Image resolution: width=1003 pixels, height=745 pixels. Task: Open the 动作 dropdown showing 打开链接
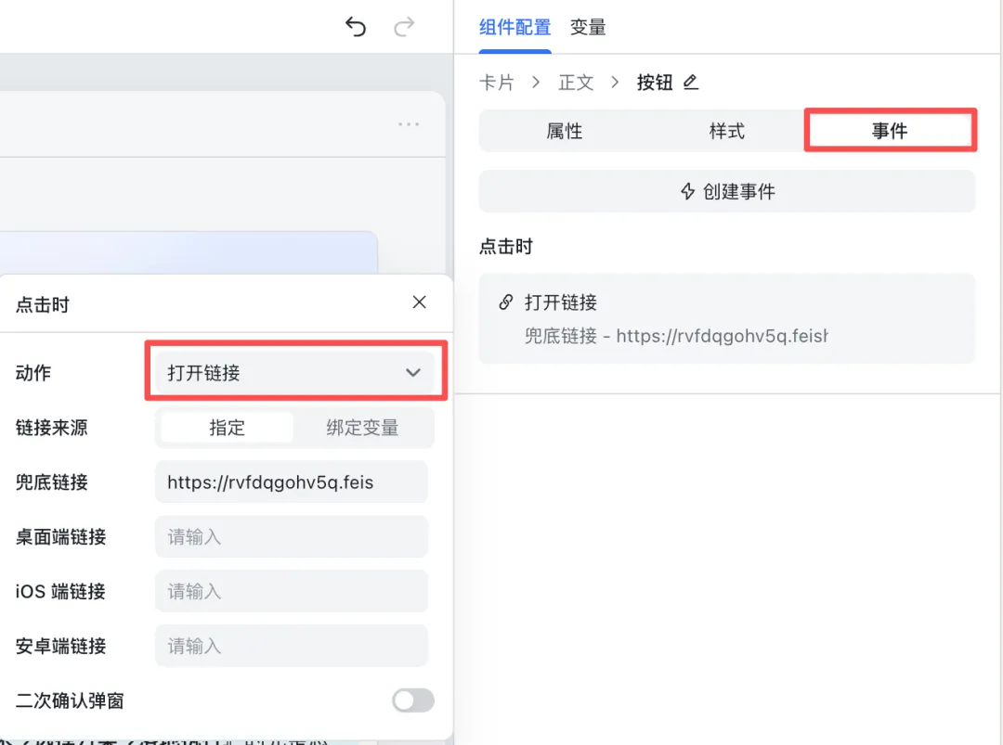294,373
